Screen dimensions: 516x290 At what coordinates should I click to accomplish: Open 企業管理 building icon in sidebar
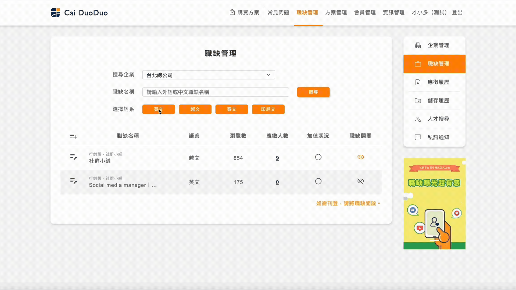click(418, 45)
